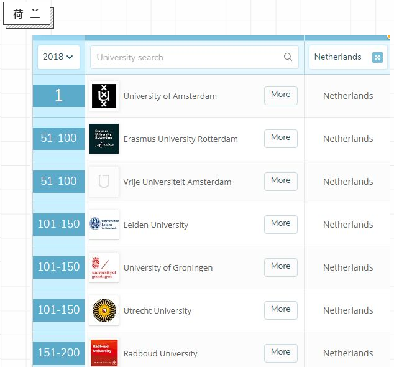This screenshot has width=394, height=367.
Task: Open More for University of Groningen
Action: click(x=281, y=267)
